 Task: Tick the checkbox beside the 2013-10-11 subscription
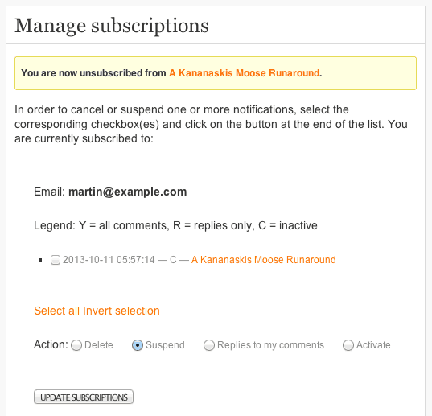click(x=56, y=260)
